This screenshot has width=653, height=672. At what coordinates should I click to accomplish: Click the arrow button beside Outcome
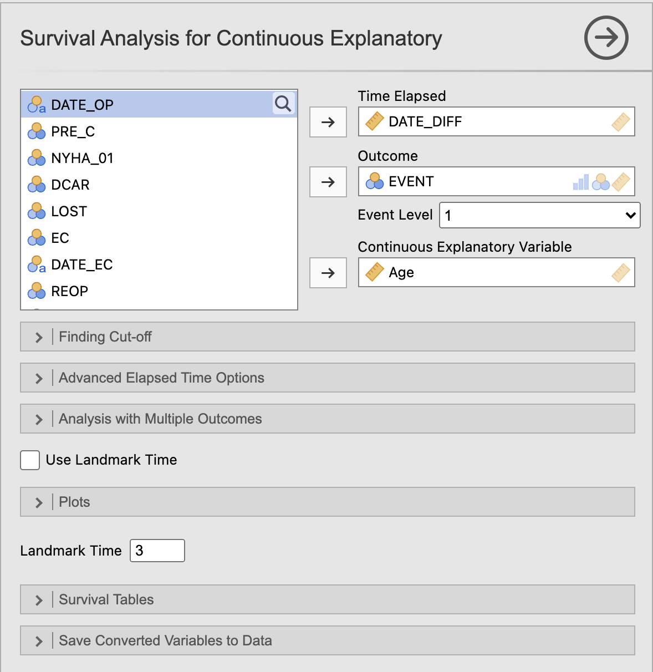point(328,182)
